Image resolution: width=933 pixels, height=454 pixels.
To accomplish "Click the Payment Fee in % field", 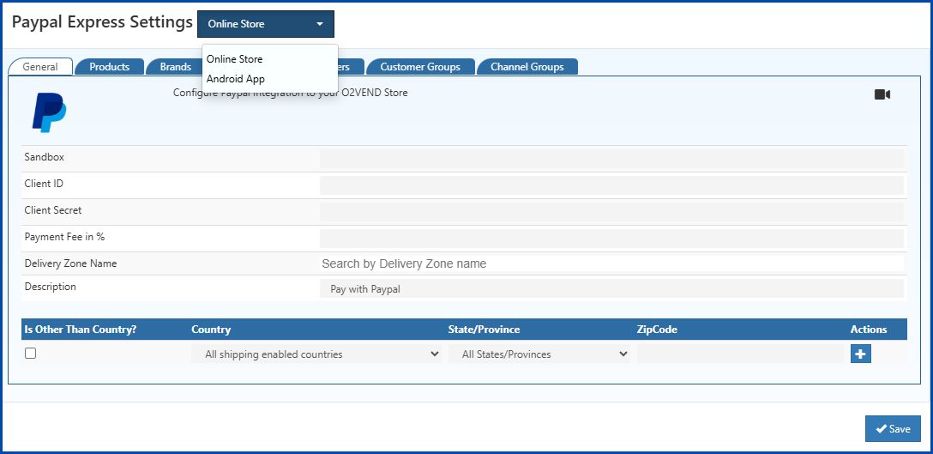I will 611,239.
